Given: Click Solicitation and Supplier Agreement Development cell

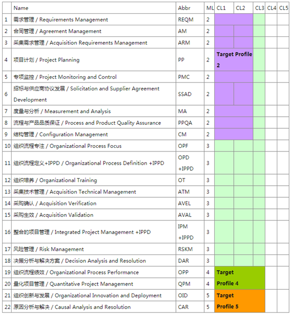Looking at the screenshot, I should pos(93,94).
